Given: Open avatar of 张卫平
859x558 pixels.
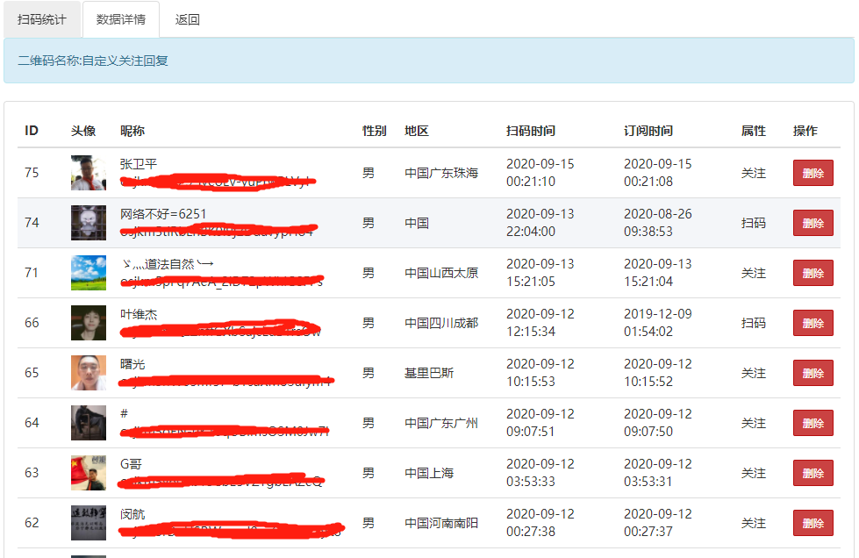Looking at the screenshot, I should [89, 173].
